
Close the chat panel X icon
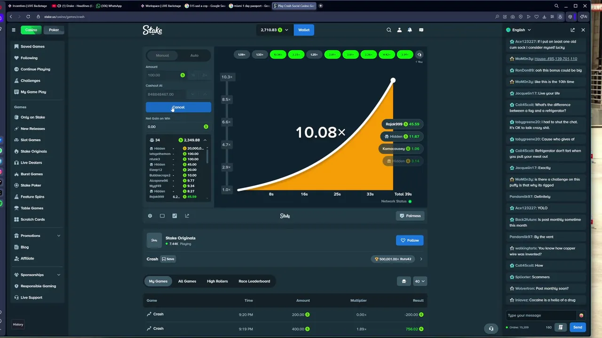[x=583, y=30]
